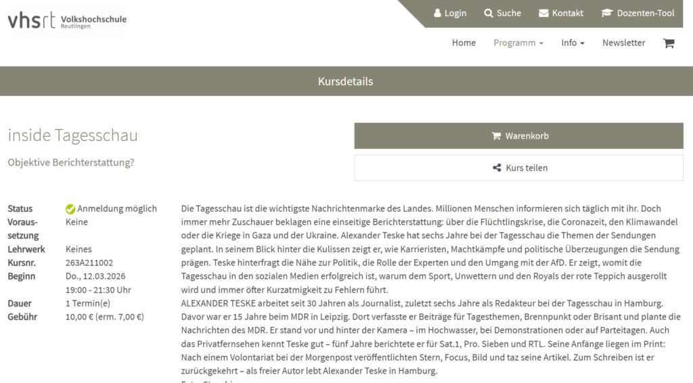Click the course number 263A211002
The height and width of the screenshot is (383, 693).
[89, 263]
